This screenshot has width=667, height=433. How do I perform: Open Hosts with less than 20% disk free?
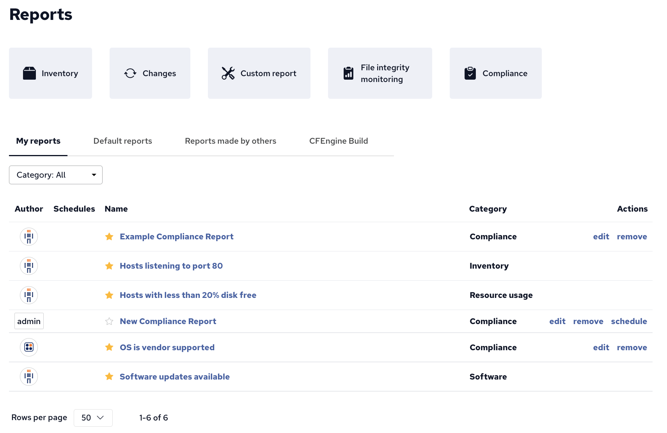tap(188, 295)
